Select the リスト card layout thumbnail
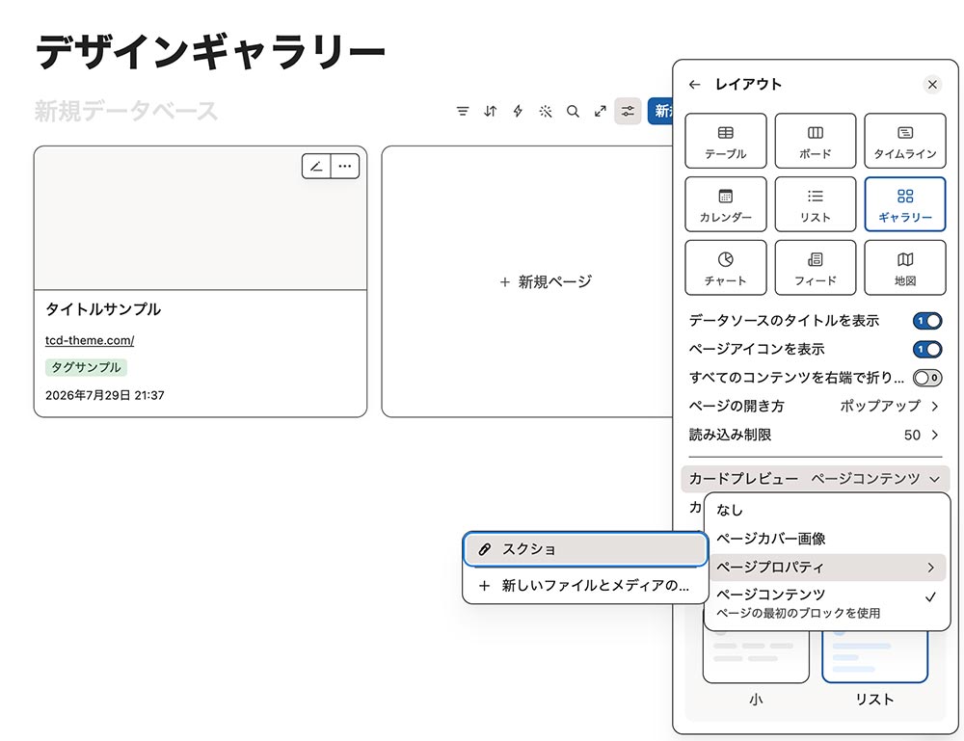This screenshot has width=964, height=741. tap(875, 657)
